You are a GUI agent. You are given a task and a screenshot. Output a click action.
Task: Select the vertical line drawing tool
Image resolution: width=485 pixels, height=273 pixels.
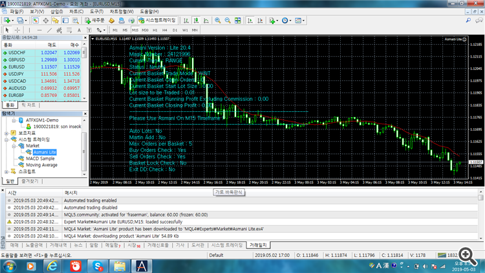coord(29,30)
